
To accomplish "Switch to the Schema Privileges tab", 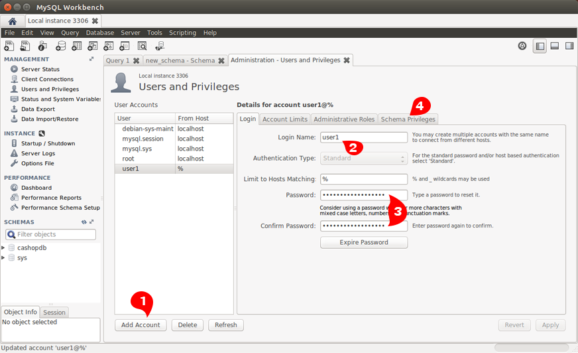I will click(x=408, y=119).
